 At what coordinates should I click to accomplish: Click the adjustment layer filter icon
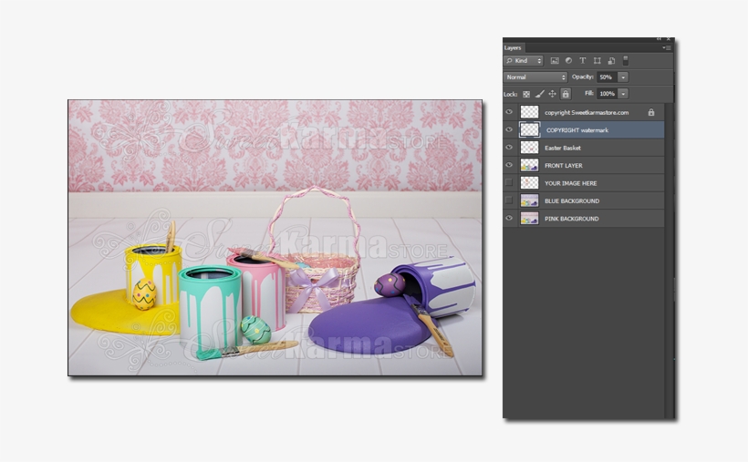(x=568, y=61)
